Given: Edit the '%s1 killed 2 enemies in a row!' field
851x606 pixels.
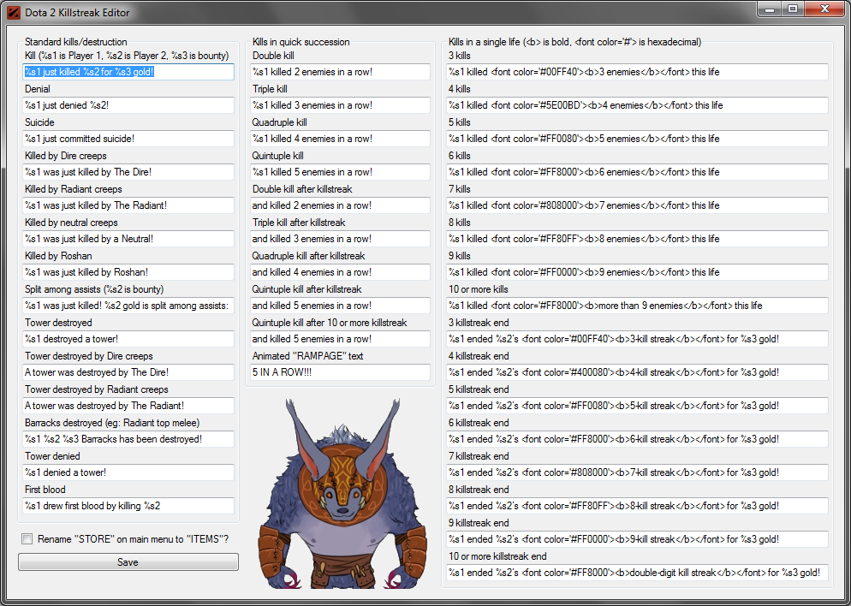Looking at the screenshot, I should [x=340, y=72].
